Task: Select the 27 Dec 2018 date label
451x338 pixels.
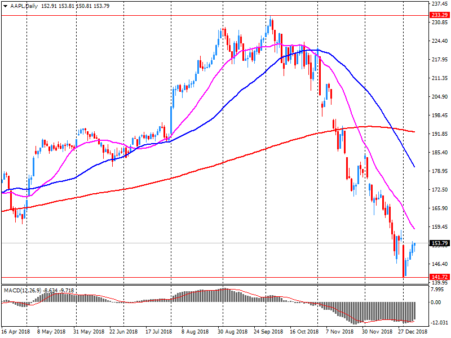Action: [413, 332]
